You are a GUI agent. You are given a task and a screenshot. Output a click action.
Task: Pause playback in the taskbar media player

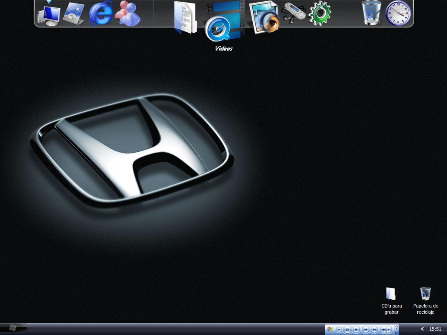[347, 330]
